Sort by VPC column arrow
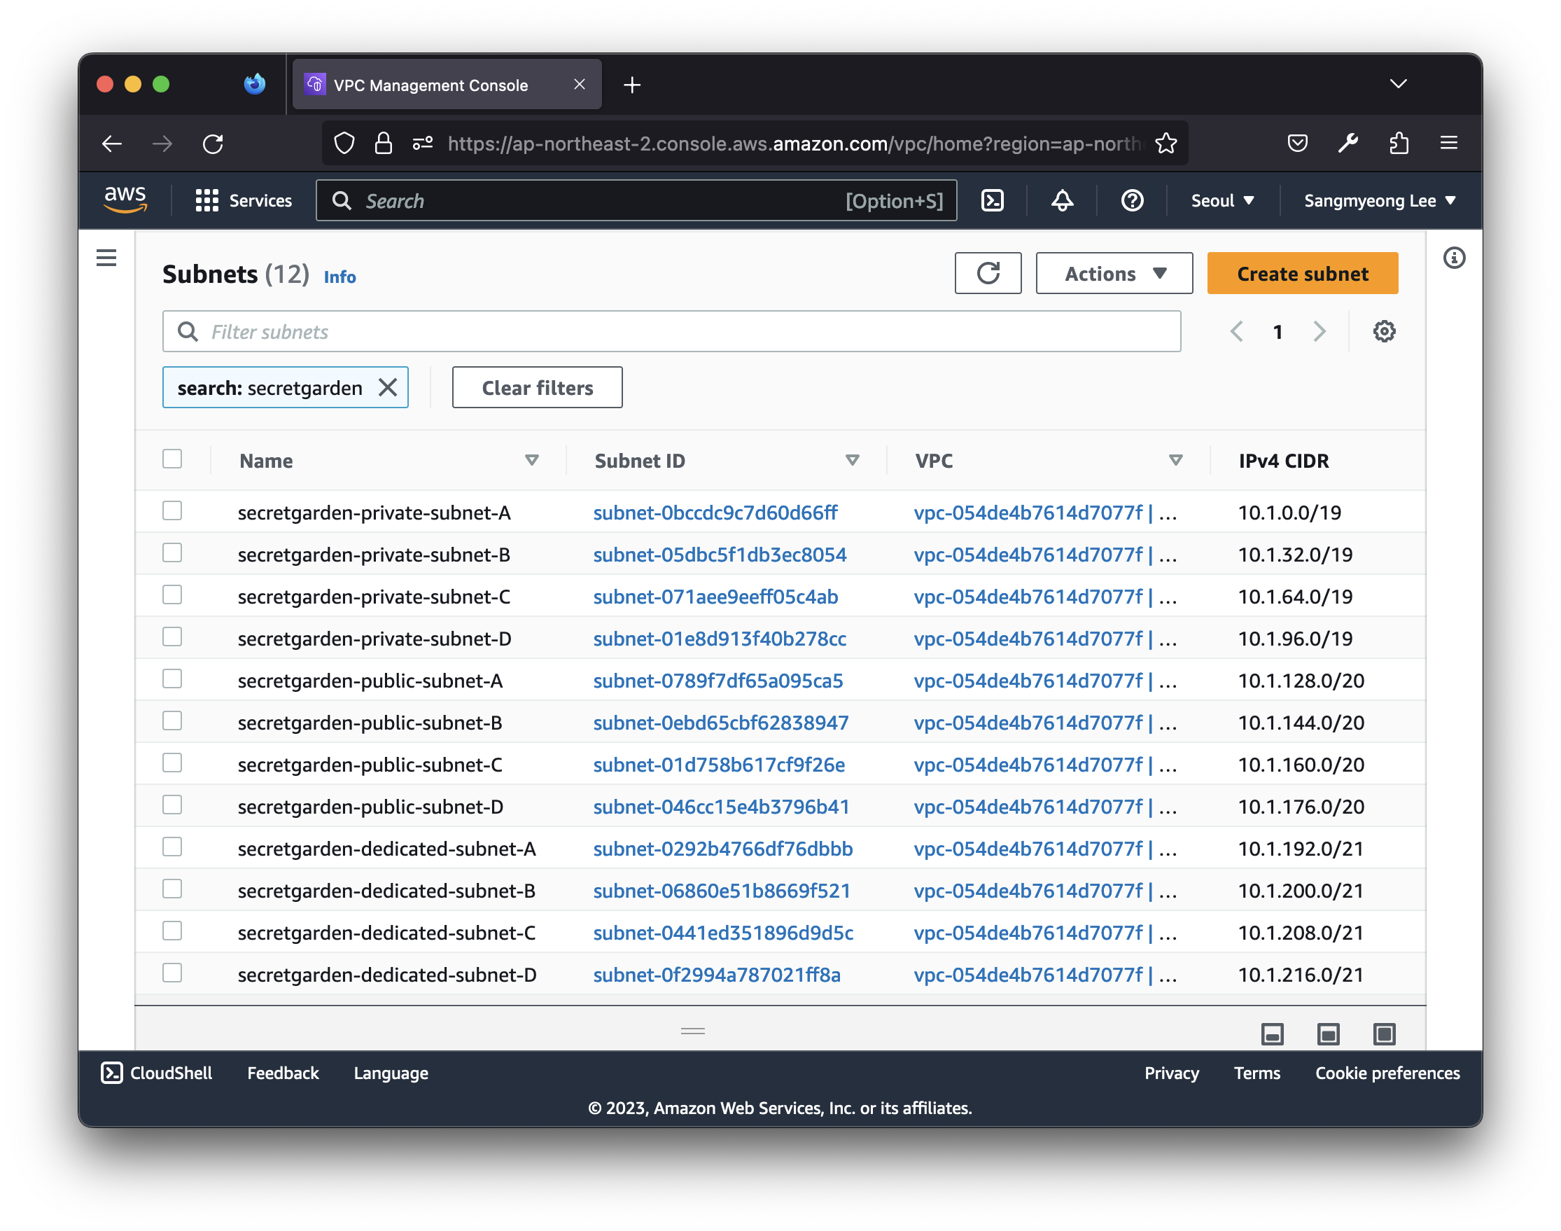The width and height of the screenshot is (1561, 1231). click(1175, 460)
